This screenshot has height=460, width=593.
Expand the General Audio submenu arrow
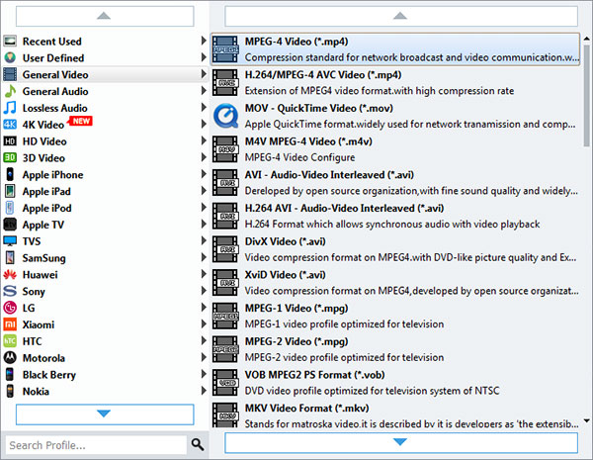204,91
